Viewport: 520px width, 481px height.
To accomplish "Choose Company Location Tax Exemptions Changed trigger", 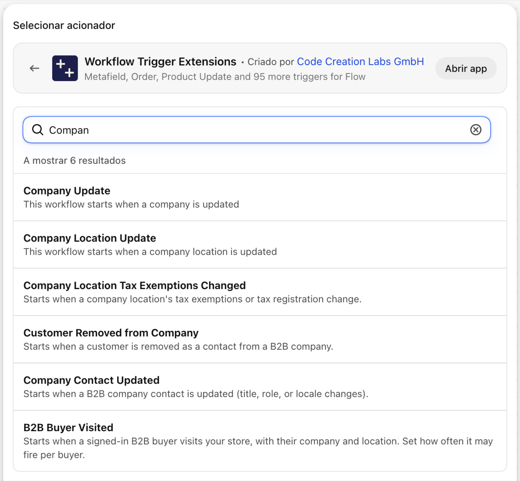I will click(x=260, y=292).
